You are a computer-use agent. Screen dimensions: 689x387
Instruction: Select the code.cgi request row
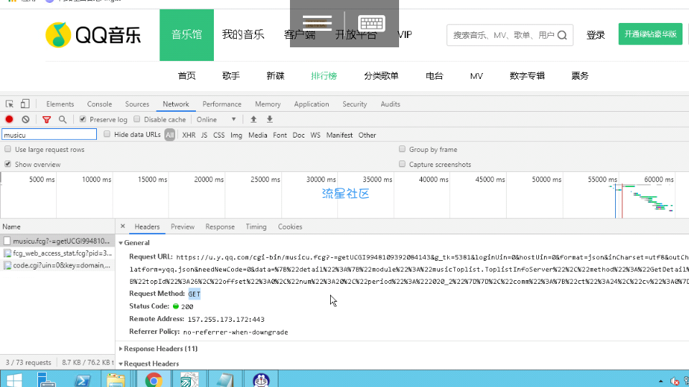click(x=57, y=265)
